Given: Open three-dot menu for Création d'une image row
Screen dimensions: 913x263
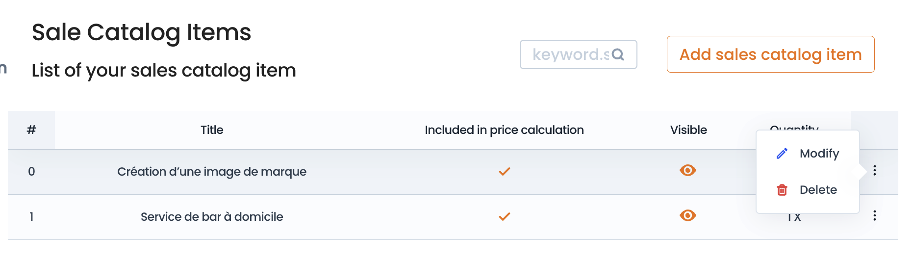Looking at the screenshot, I should (875, 170).
